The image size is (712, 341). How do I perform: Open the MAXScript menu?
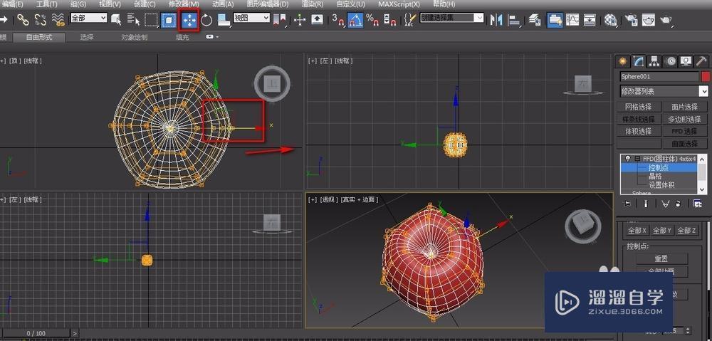[397, 4]
